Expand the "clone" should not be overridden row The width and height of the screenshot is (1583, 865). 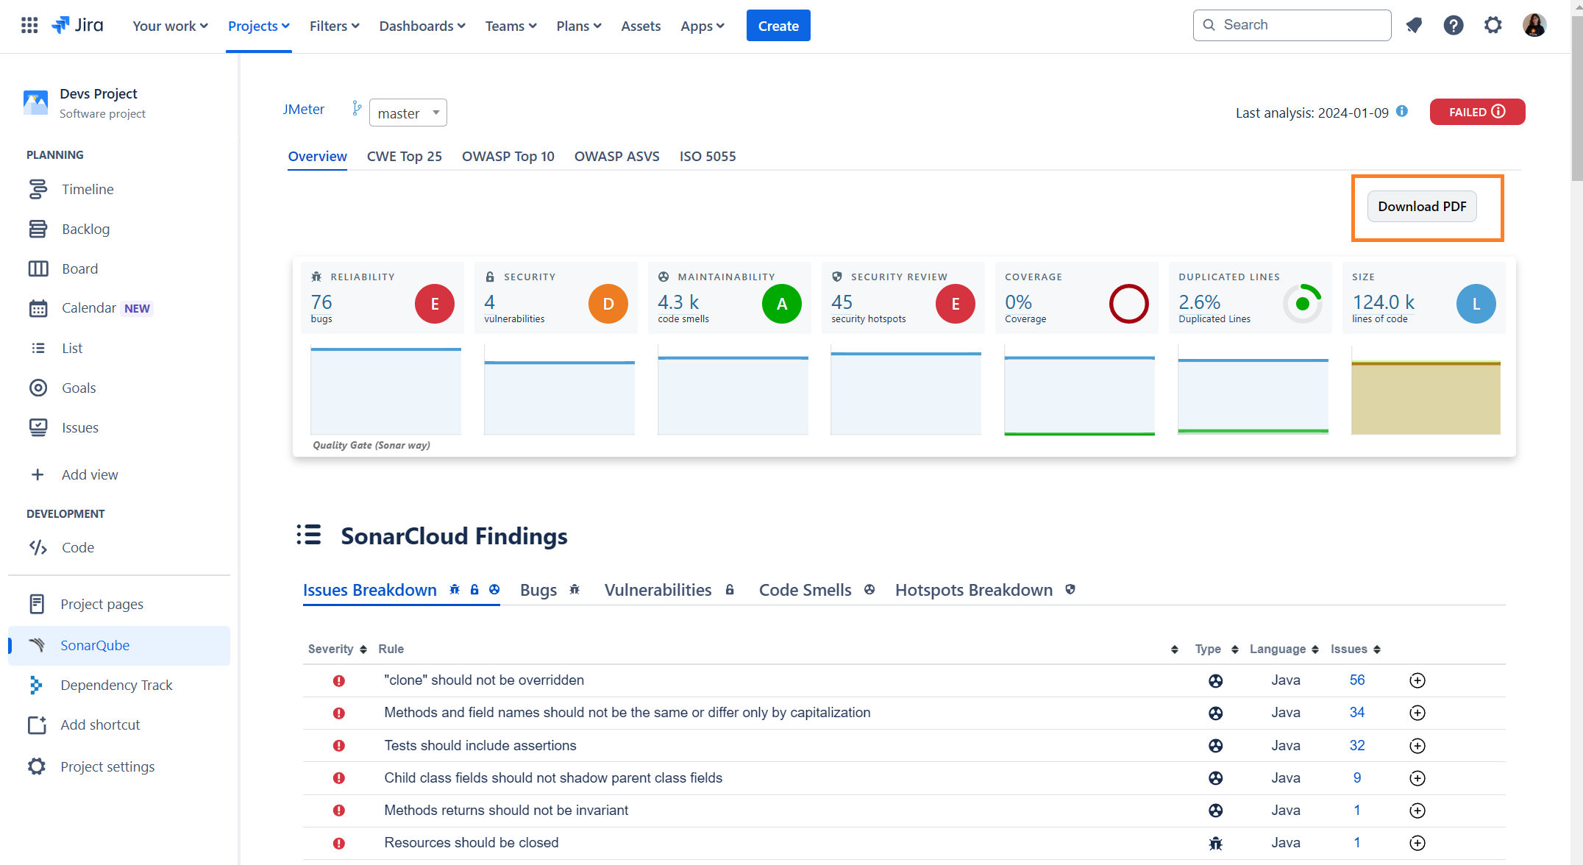(1417, 680)
